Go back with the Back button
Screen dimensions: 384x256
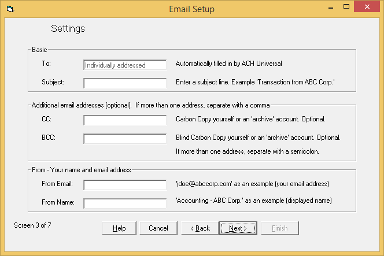pos(200,228)
